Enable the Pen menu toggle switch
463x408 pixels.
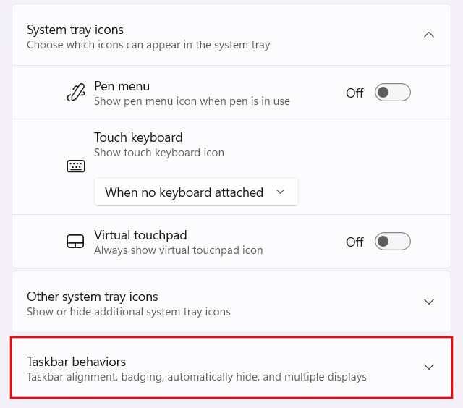[392, 93]
